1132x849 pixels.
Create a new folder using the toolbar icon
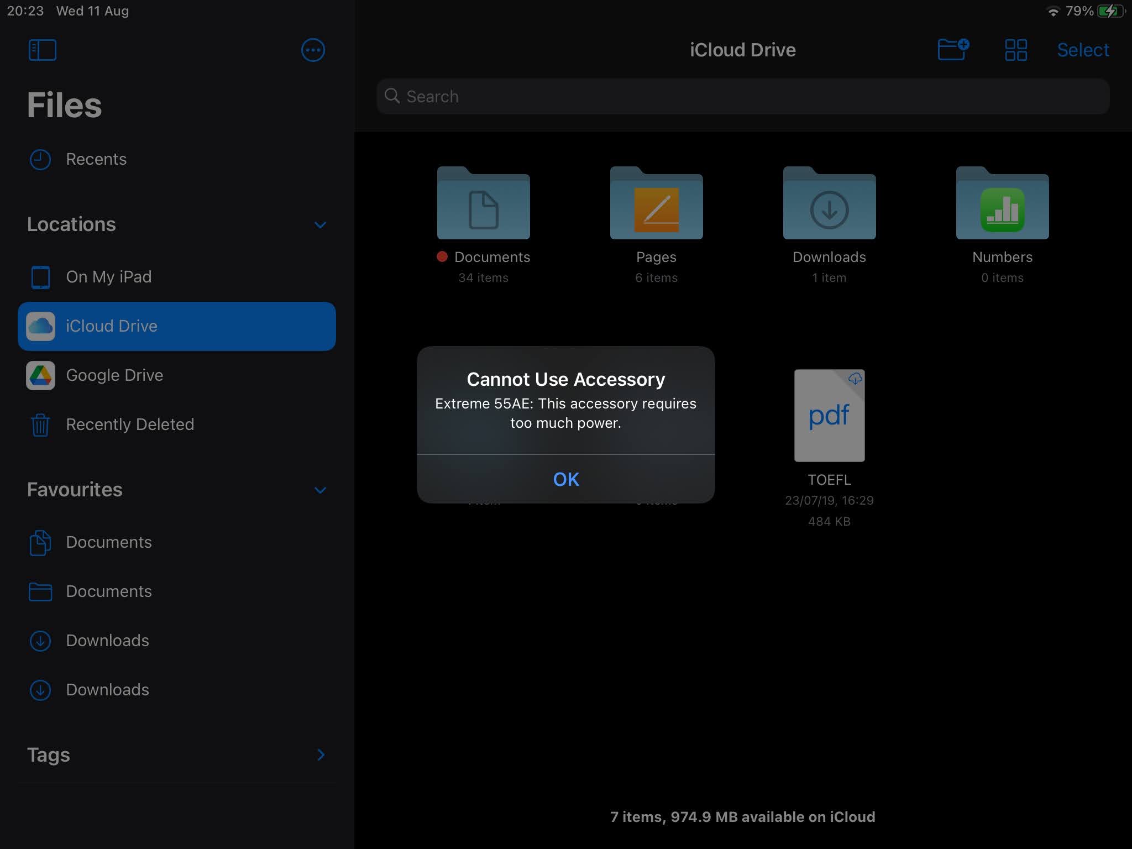(952, 49)
